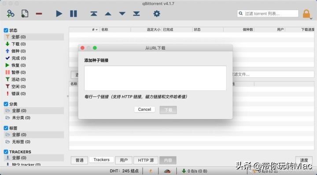Image resolution: width=317 pixels, height=175 pixels.
Task: Toggle the 标签 checkbox
Action: [6, 128]
